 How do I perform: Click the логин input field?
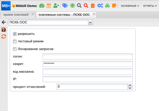[88, 56]
